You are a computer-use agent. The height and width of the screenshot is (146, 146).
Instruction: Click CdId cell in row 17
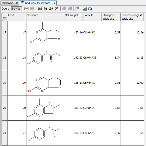tap(17, 33)
